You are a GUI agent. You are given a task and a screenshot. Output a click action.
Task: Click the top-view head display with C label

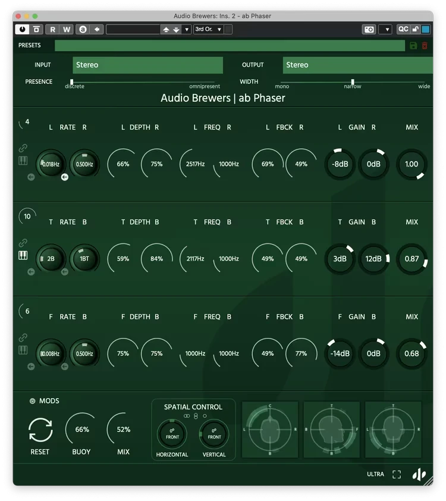270,430
